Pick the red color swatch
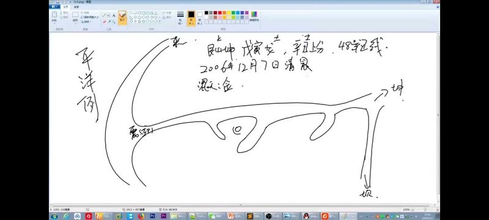The width and height of the screenshot is (489, 220). coord(220,13)
